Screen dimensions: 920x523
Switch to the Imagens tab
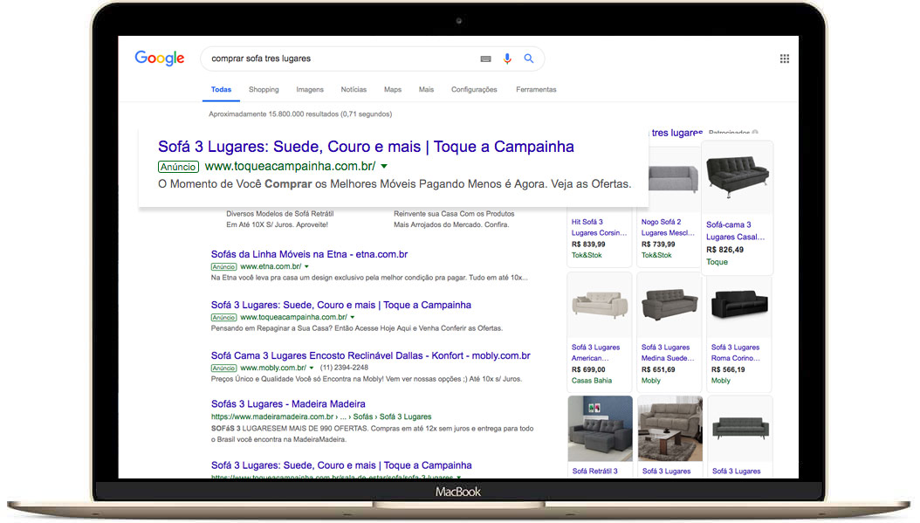(310, 90)
